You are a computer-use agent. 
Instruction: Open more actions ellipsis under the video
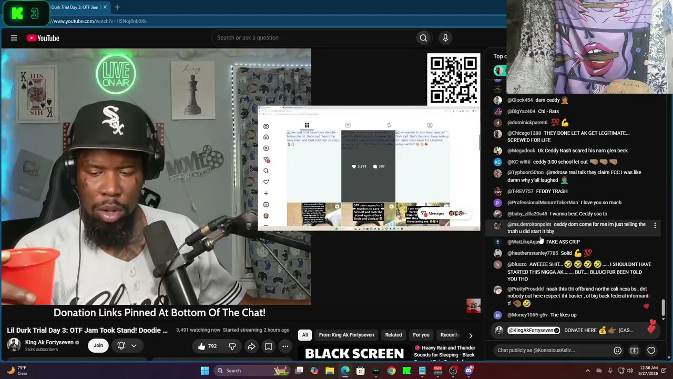point(285,346)
